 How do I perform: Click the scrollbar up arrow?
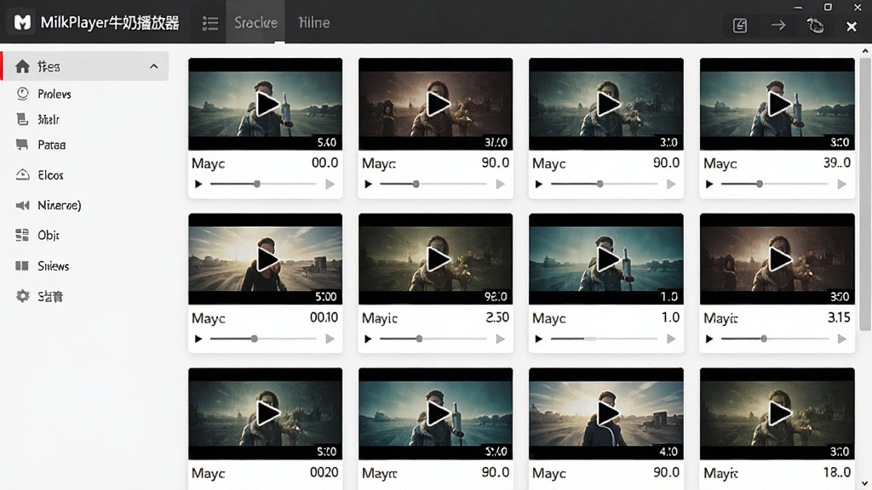click(x=865, y=51)
